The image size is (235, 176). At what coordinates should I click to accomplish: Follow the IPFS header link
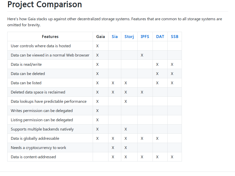point(145,36)
